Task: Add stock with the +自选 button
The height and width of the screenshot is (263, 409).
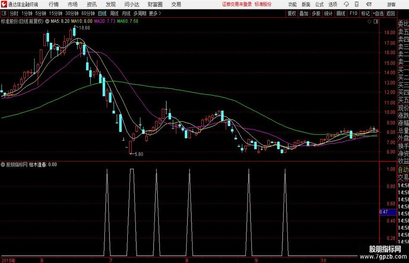Action: tap(378, 13)
